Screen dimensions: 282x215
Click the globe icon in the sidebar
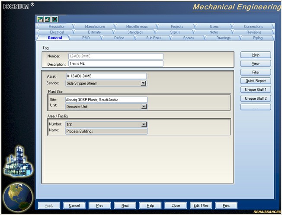pyautogui.click(x=18, y=197)
